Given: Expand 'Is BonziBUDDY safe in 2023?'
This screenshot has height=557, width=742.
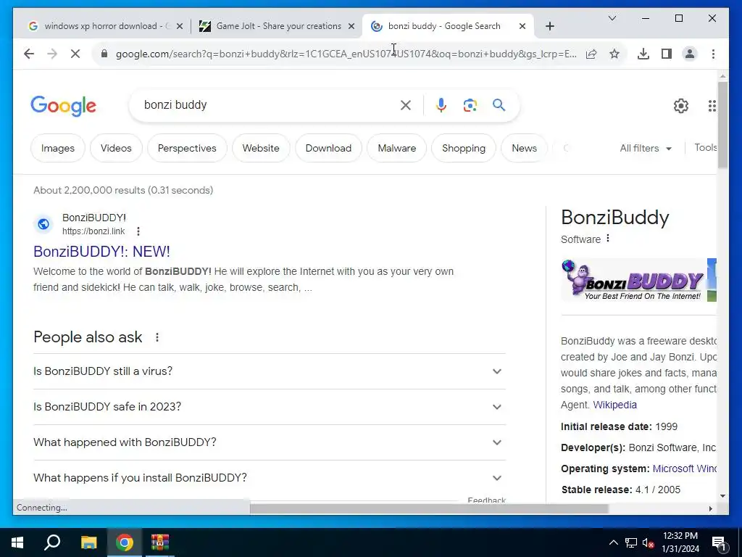Looking at the screenshot, I should click(x=270, y=407).
